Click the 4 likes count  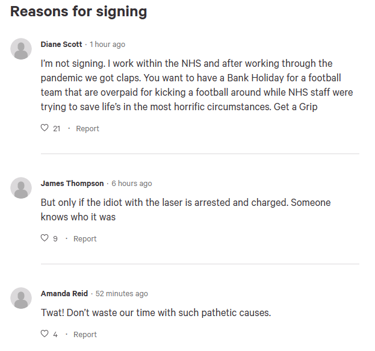pos(55,335)
